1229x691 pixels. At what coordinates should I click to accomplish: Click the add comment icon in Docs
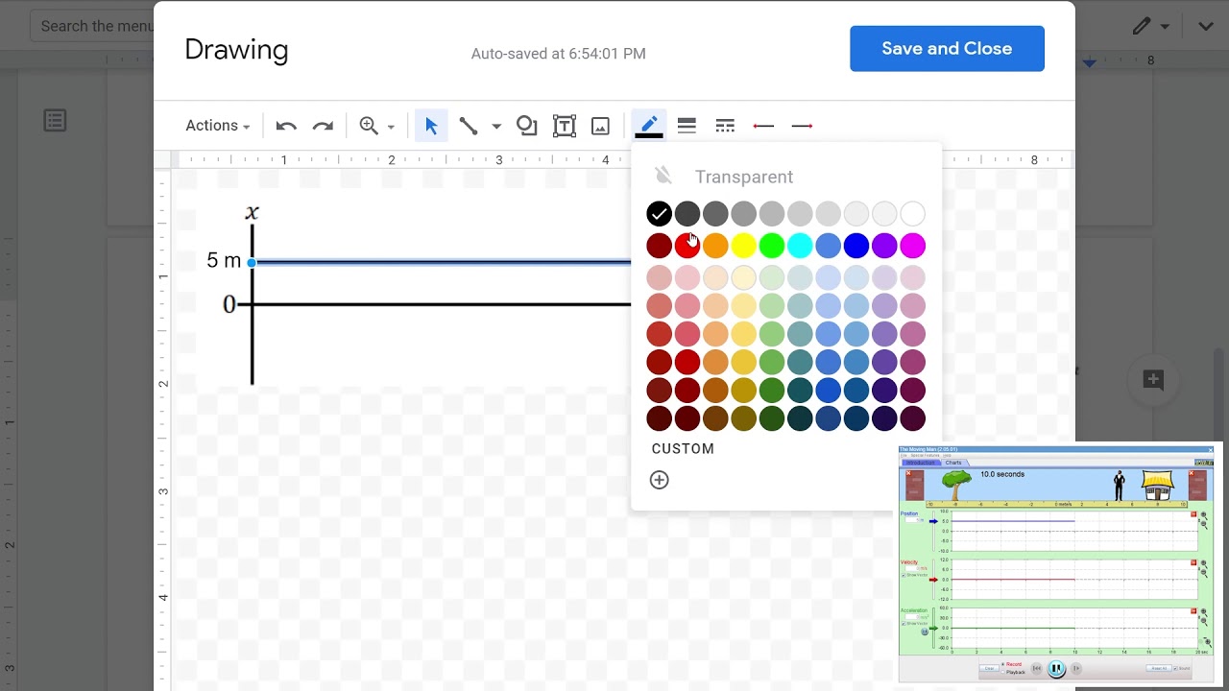pyautogui.click(x=1153, y=379)
